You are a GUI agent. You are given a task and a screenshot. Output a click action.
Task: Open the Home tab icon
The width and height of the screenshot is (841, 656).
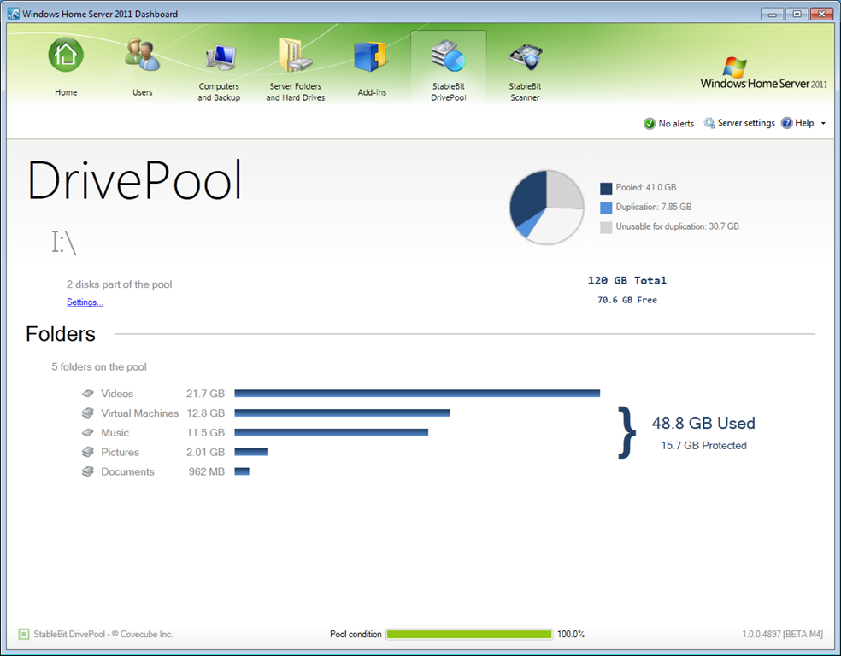(66, 55)
